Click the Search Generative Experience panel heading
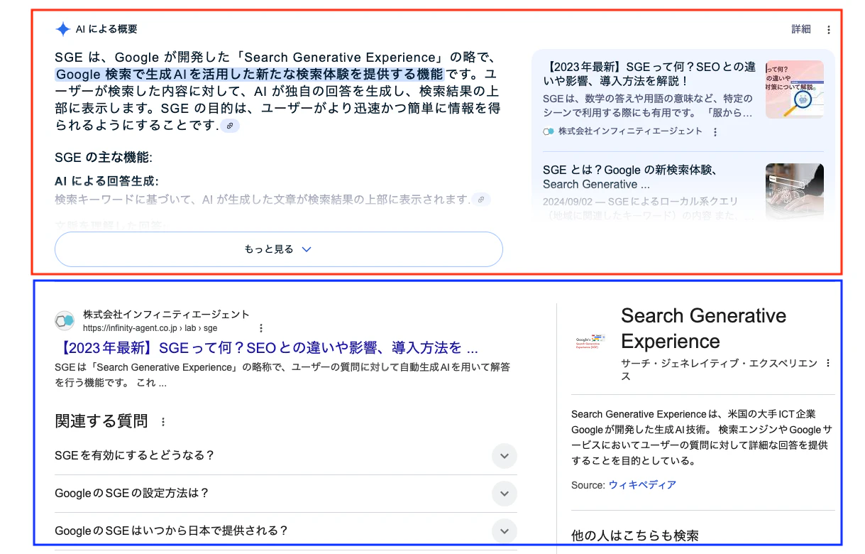Screen dimensions: 865x554 (x=704, y=328)
